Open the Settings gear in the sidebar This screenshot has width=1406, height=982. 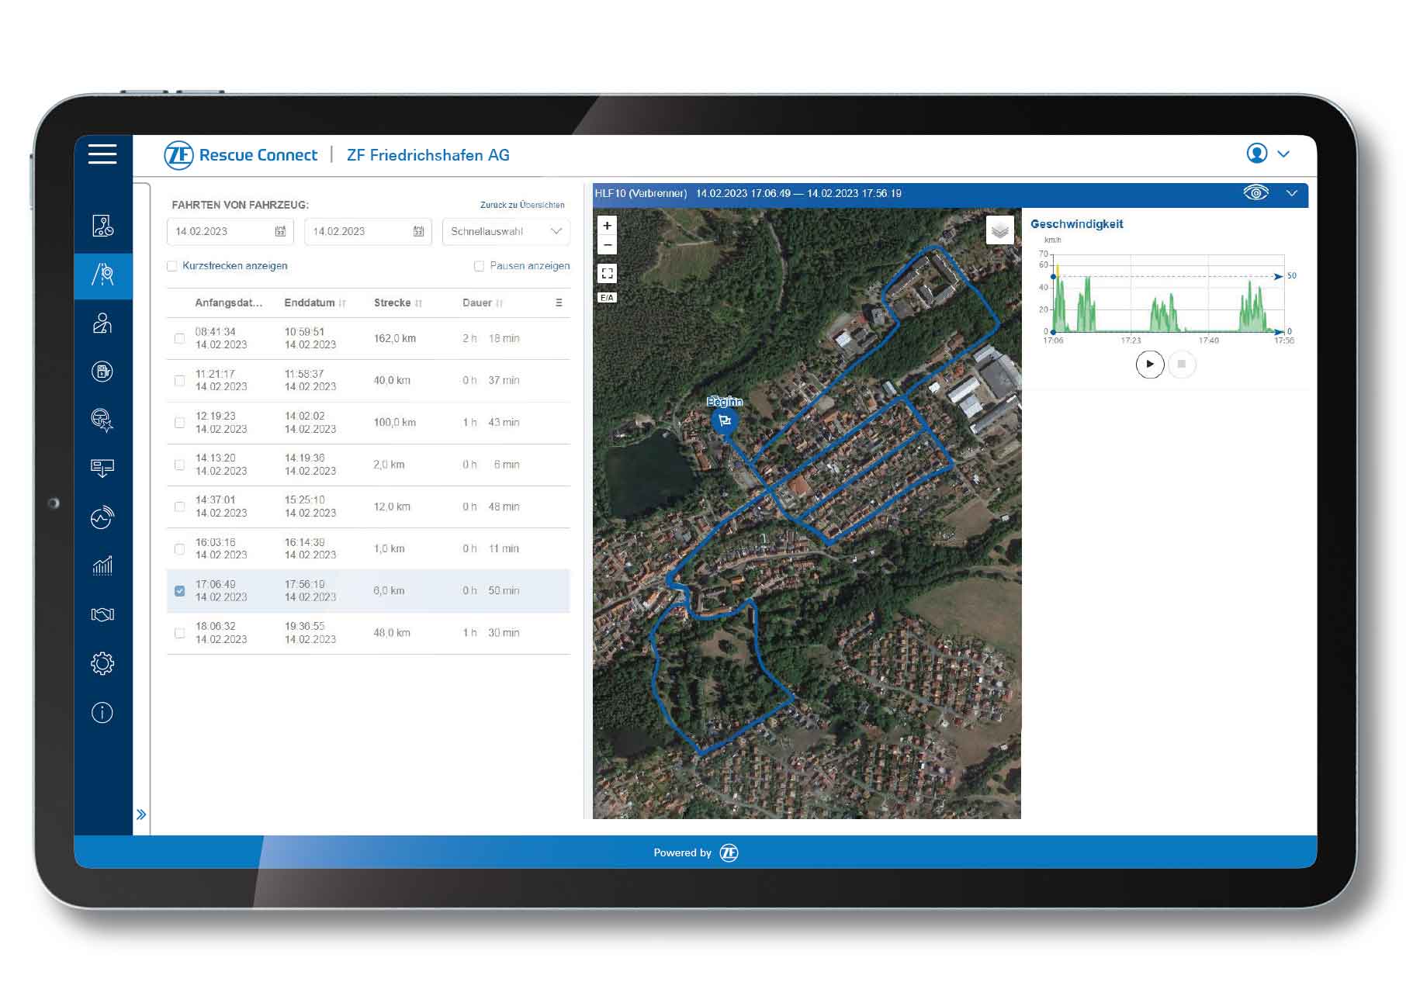pyautogui.click(x=102, y=662)
